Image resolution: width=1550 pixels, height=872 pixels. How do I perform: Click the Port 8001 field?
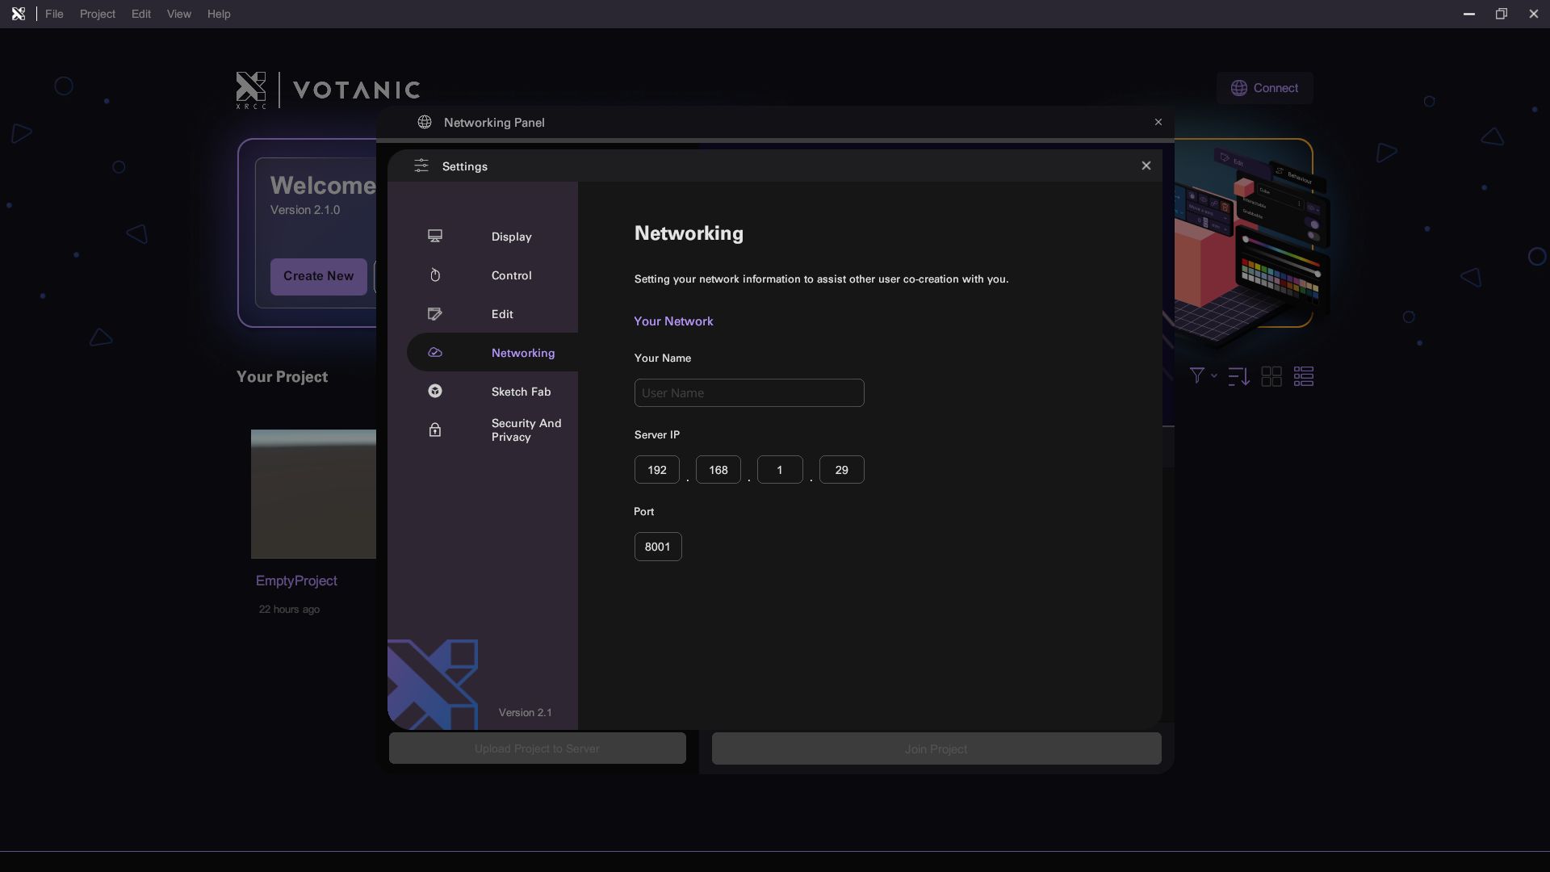pyautogui.click(x=657, y=547)
